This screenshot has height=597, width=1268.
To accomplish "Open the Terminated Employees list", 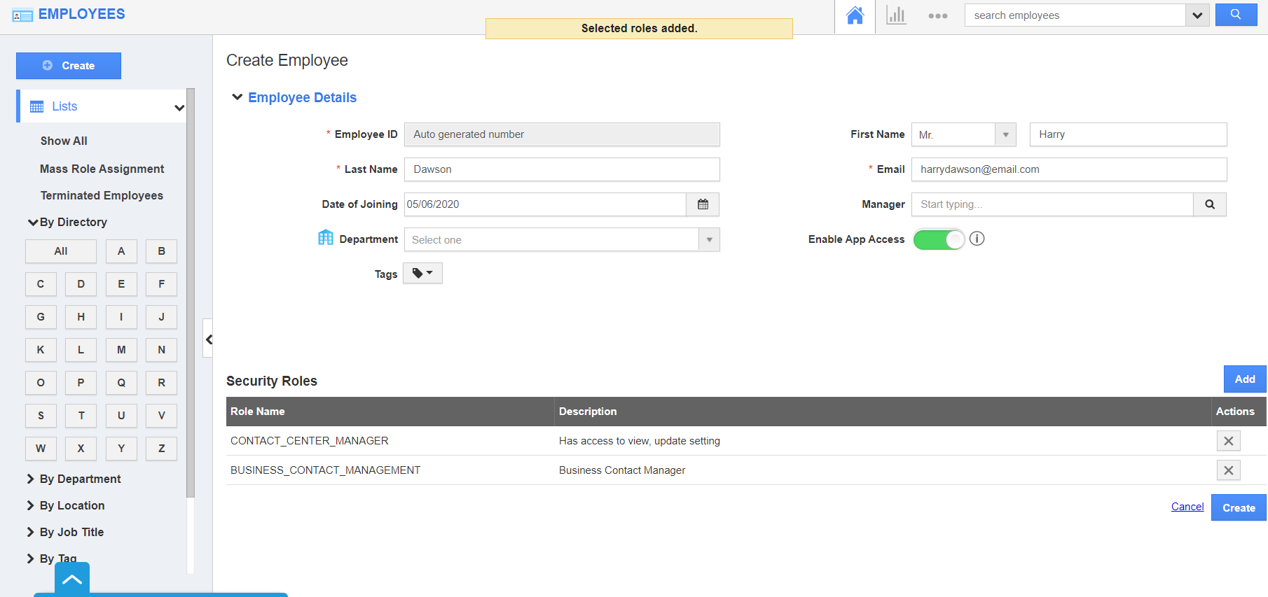I will (x=102, y=195).
